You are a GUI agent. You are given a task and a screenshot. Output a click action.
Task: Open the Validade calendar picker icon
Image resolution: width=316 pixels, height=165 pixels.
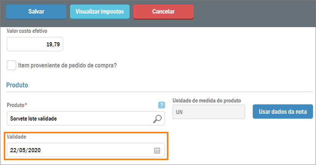[157, 151]
